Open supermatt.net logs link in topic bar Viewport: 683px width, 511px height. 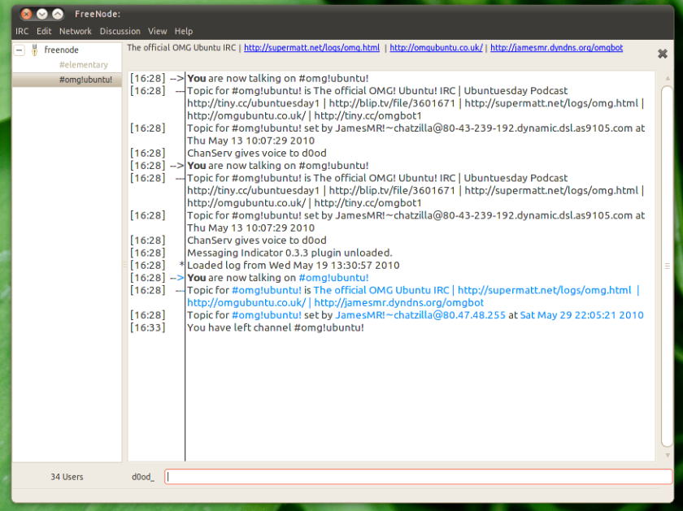point(311,48)
